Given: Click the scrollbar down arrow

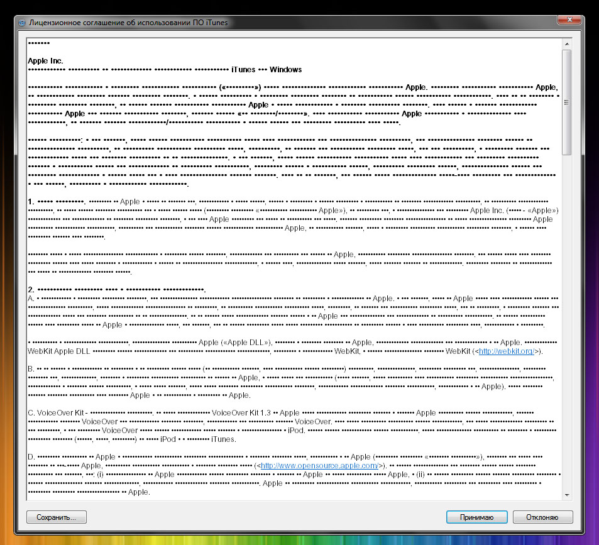Looking at the screenshot, I should point(567,495).
